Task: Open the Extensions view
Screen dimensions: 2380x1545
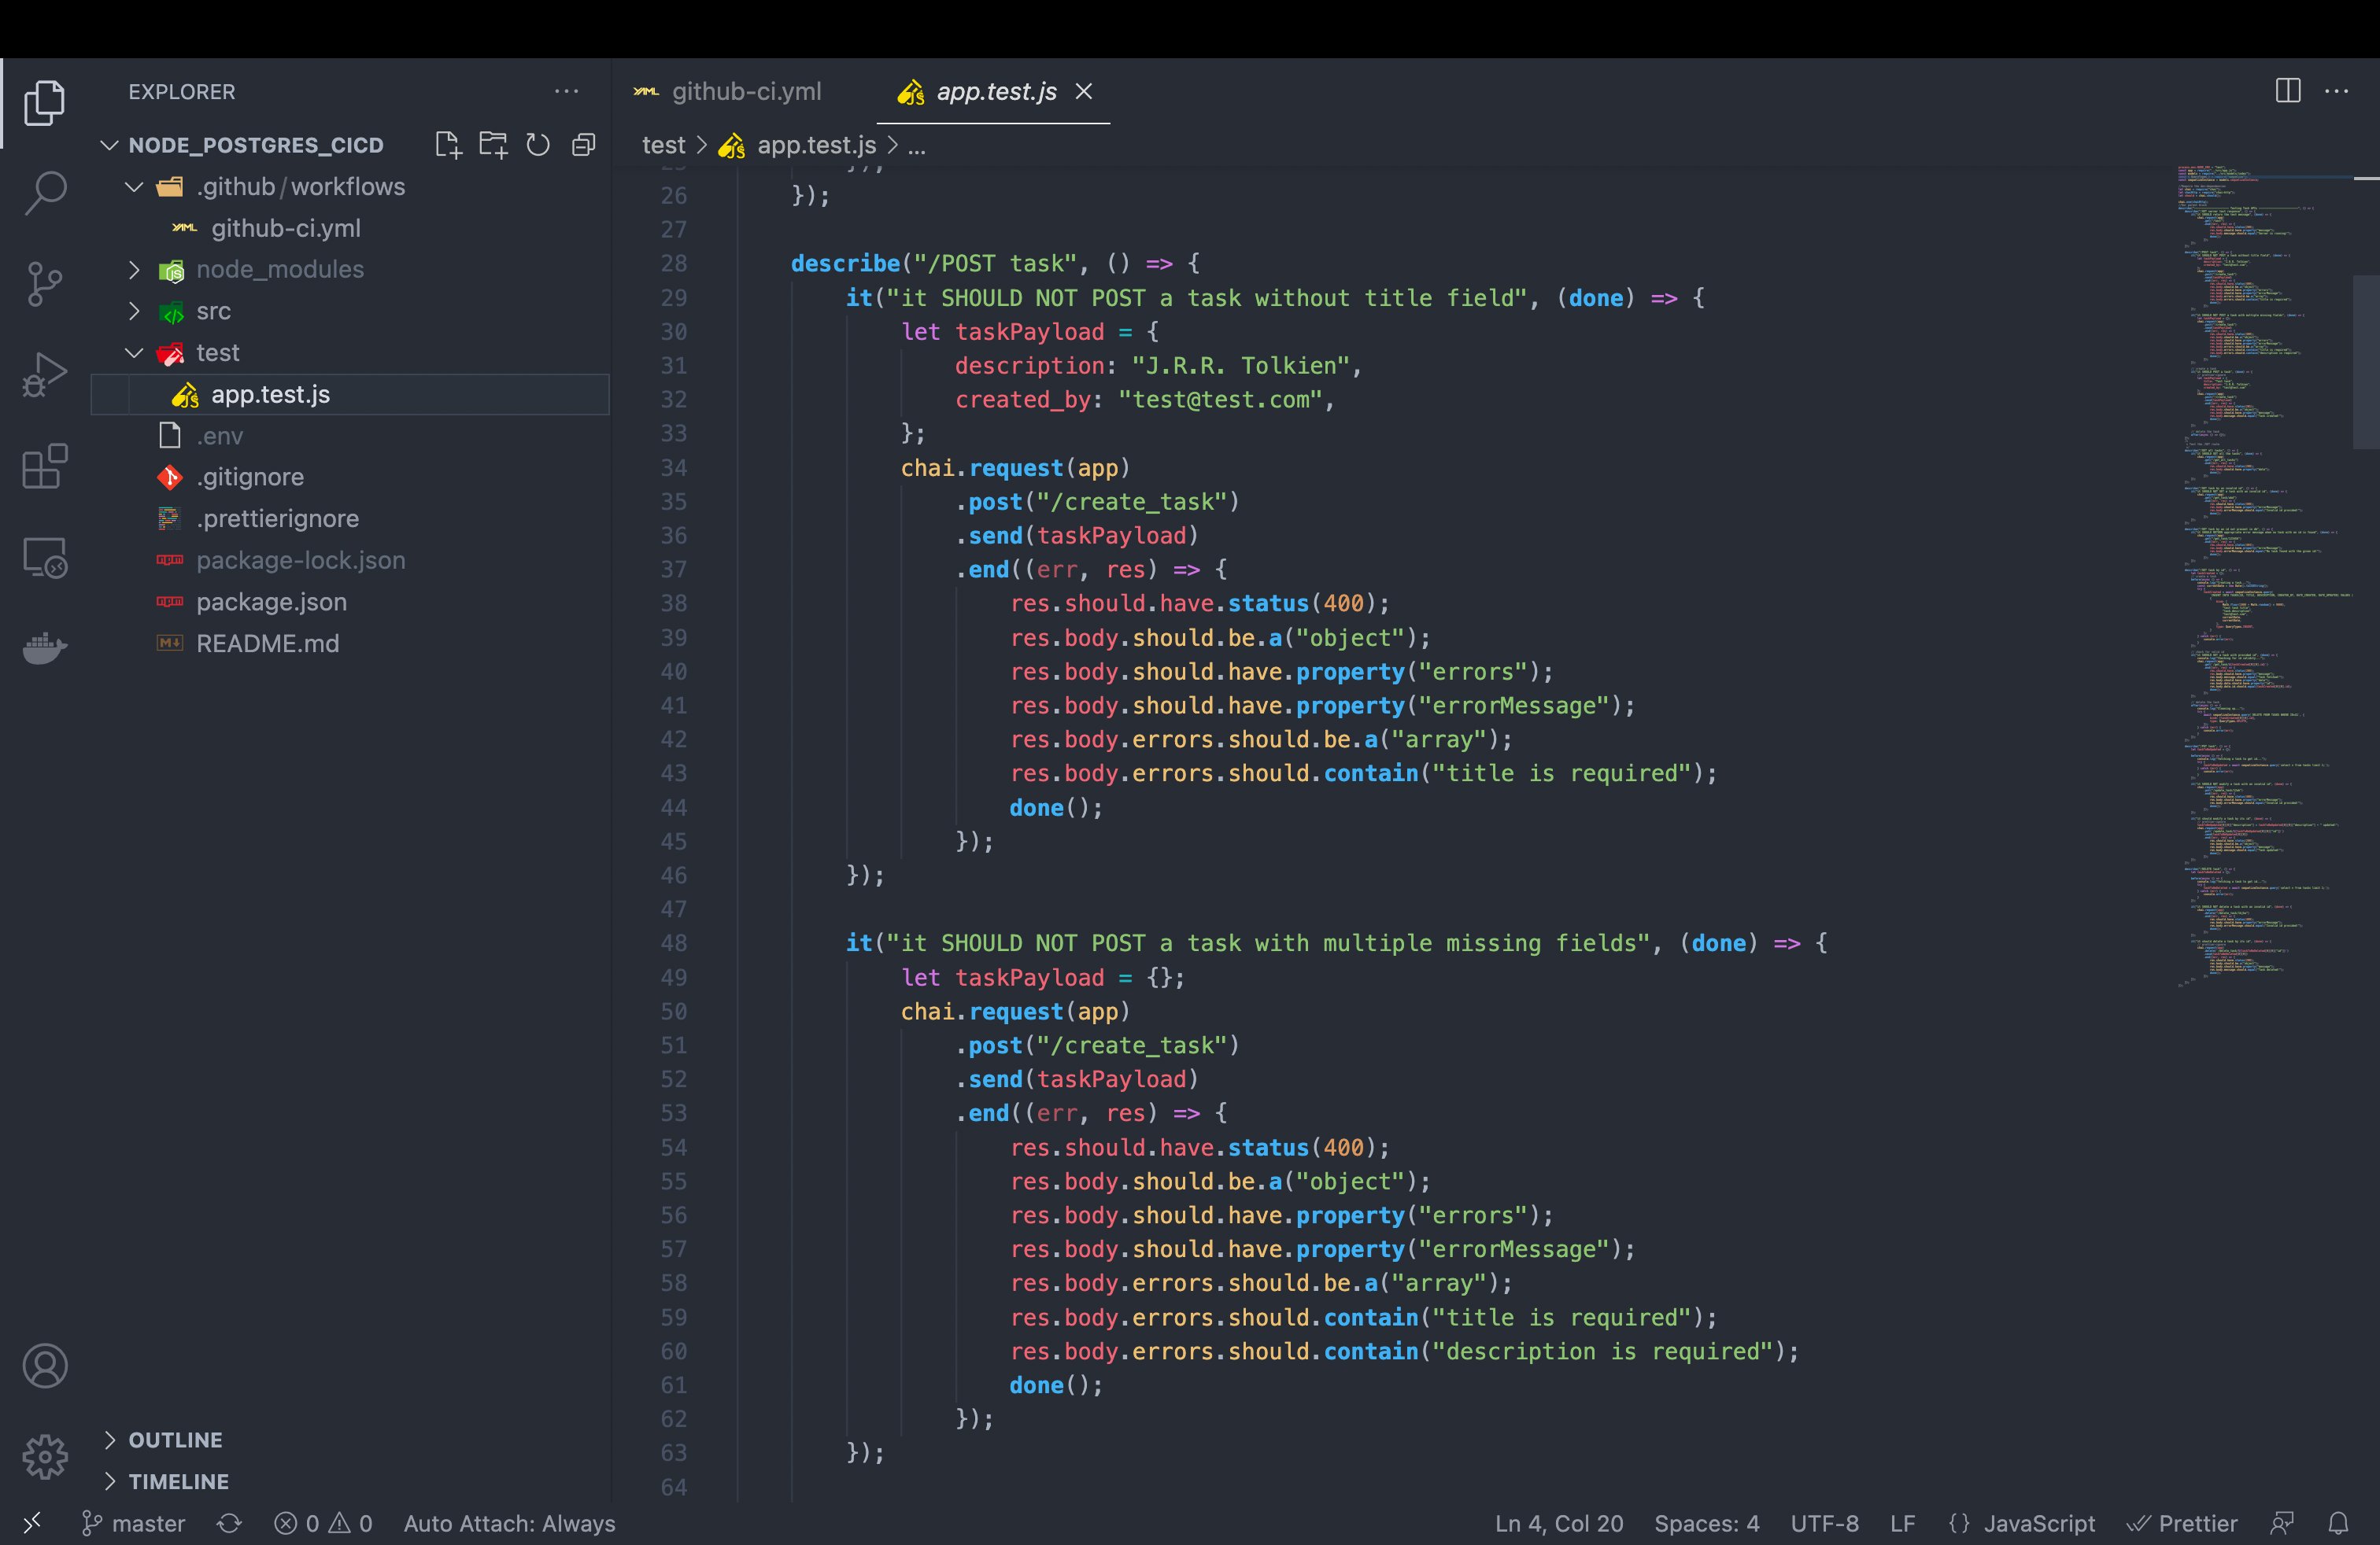Action: tap(45, 466)
